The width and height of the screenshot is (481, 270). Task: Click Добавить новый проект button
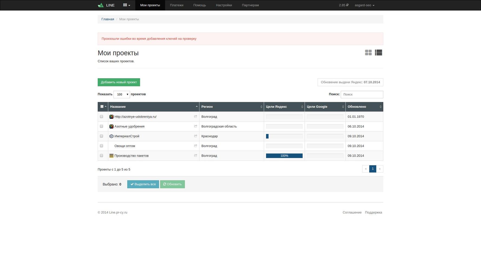[x=119, y=82]
